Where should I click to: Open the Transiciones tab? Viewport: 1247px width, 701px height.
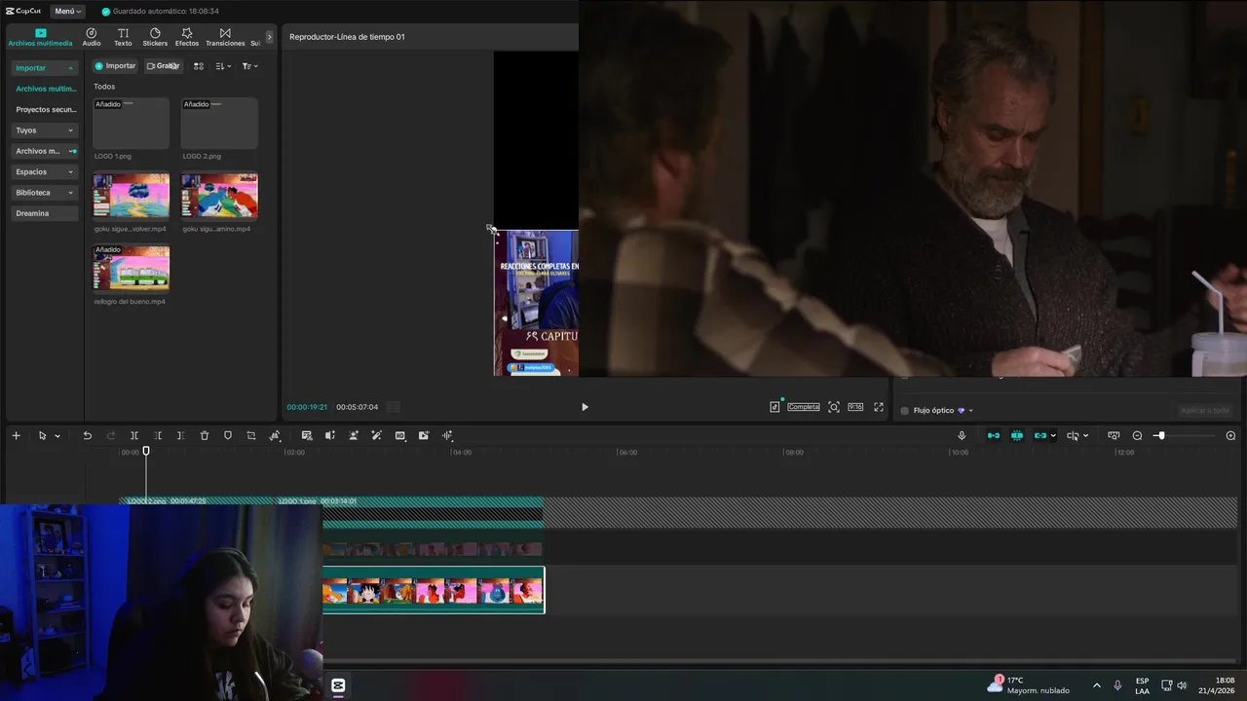point(225,37)
